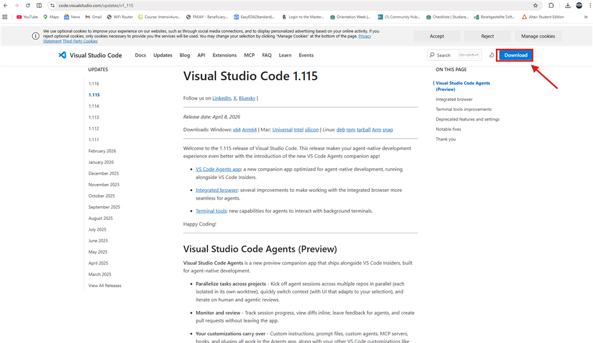Open the WiFi Router bookmark
Viewport: 593px width, 343px height.
(120, 17)
